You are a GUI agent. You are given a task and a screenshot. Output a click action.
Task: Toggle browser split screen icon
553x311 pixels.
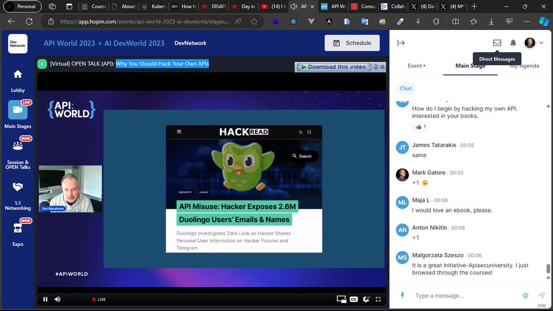[x=455, y=21]
